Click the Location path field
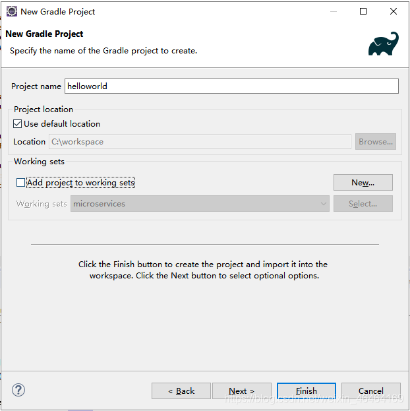This screenshot has width=410, height=411. pos(200,142)
